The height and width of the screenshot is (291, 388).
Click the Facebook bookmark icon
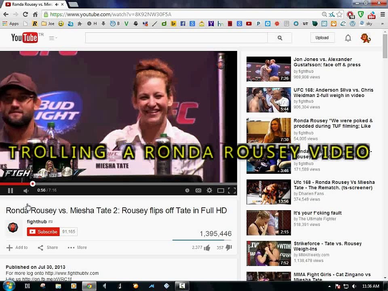coord(183,23)
